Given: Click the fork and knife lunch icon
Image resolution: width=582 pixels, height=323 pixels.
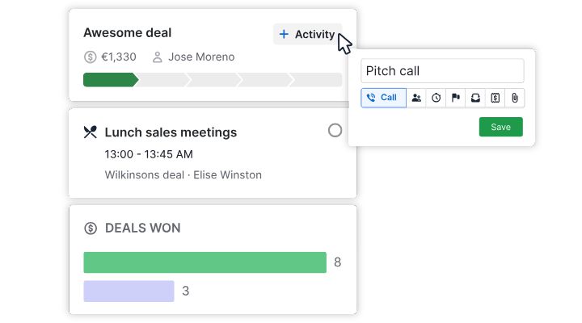Looking at the screenshot, I should [91, 132].
